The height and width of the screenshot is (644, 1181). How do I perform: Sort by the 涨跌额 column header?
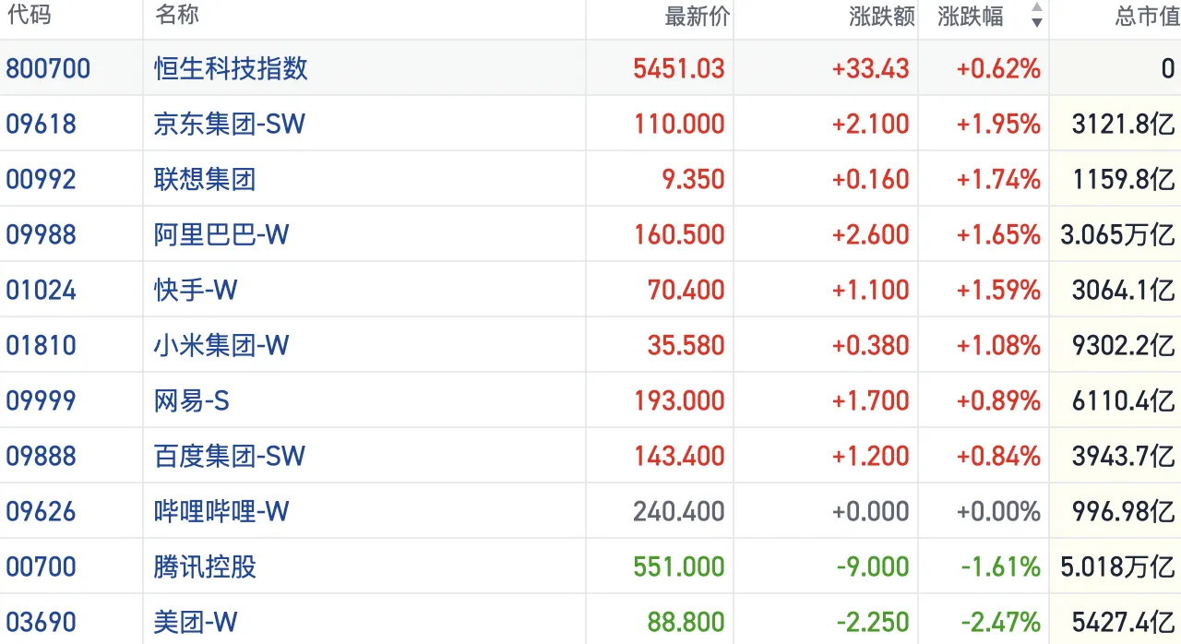[880, 17]
